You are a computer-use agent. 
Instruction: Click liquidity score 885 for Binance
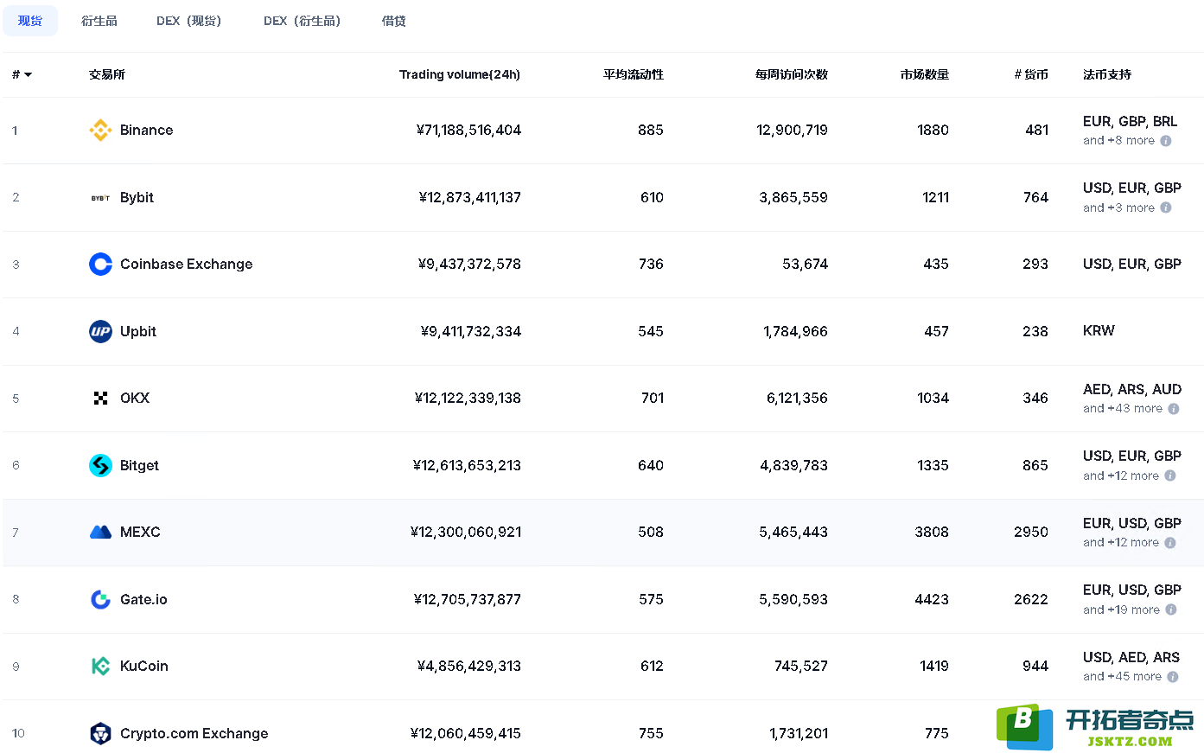tap(651, 130)
